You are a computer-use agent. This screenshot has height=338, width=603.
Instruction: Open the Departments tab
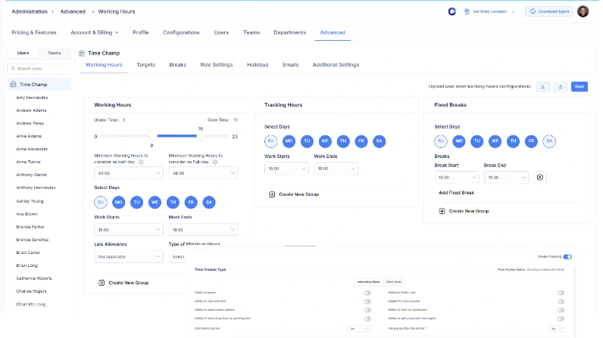(x=290, y=33)
